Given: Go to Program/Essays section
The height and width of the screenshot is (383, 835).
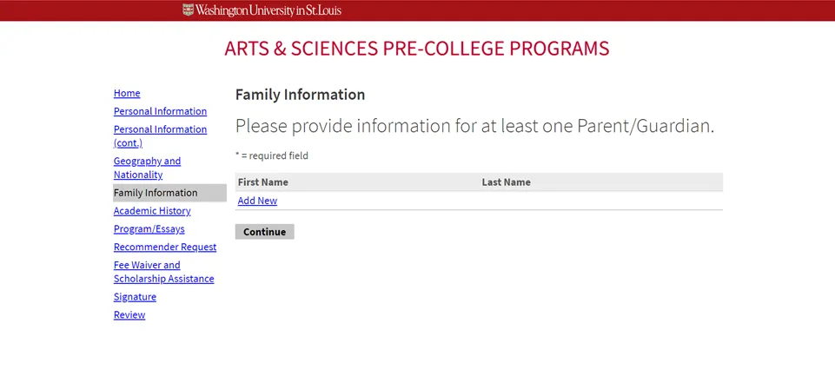Looking at the screenshot, I should (149, 229).
